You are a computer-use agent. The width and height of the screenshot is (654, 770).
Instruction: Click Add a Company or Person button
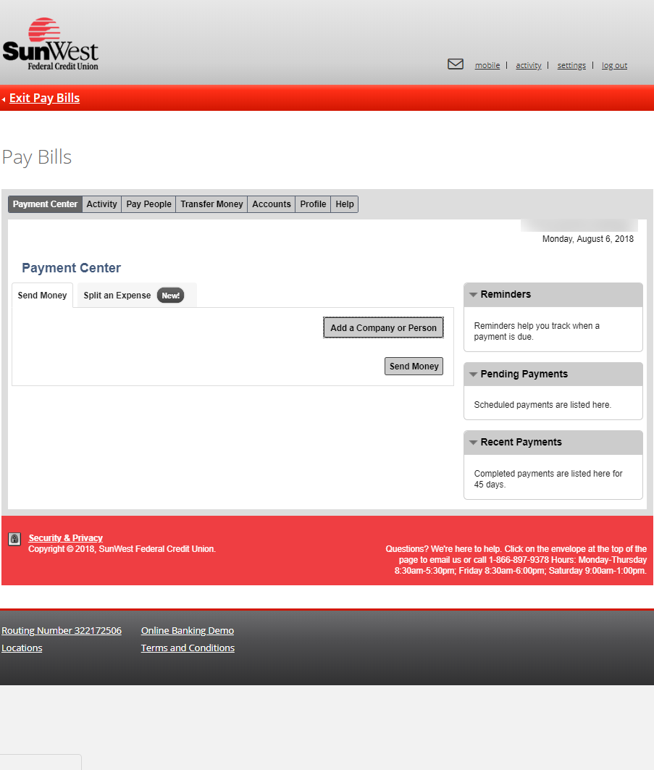[383, 328]
